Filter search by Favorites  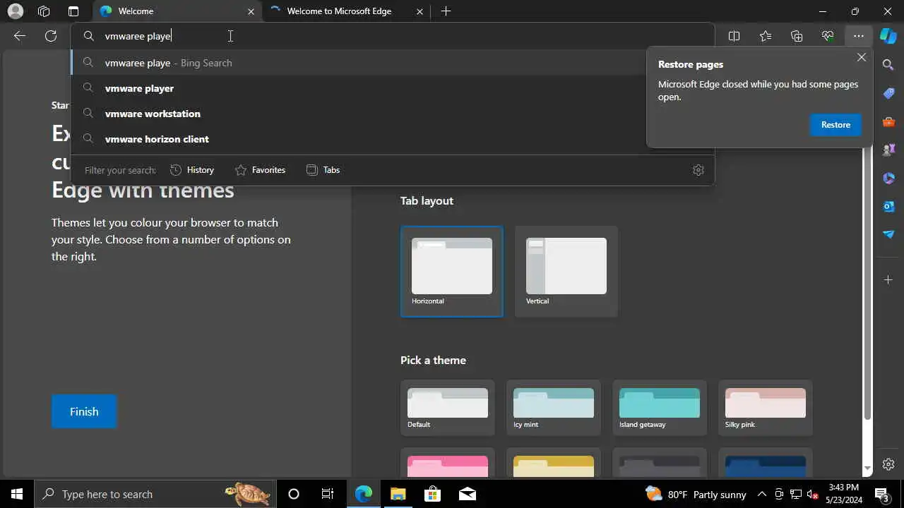click(260, 170)
